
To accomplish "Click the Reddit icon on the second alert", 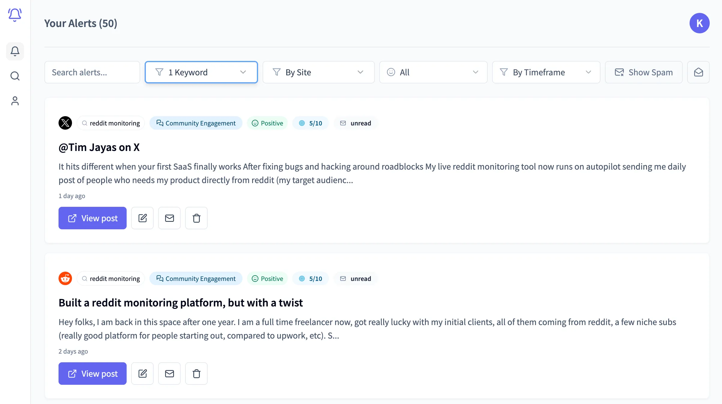I will 65,278.
